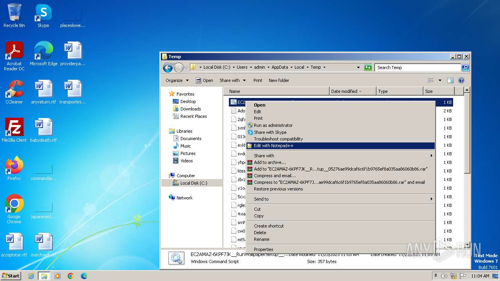Choose Delete in the context menu
500x281 pixels.
pos(340,233)
